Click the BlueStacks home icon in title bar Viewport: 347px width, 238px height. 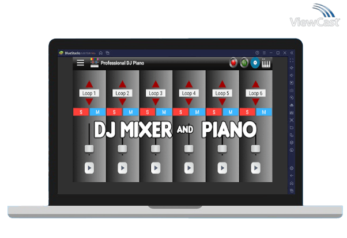point(101,53)
